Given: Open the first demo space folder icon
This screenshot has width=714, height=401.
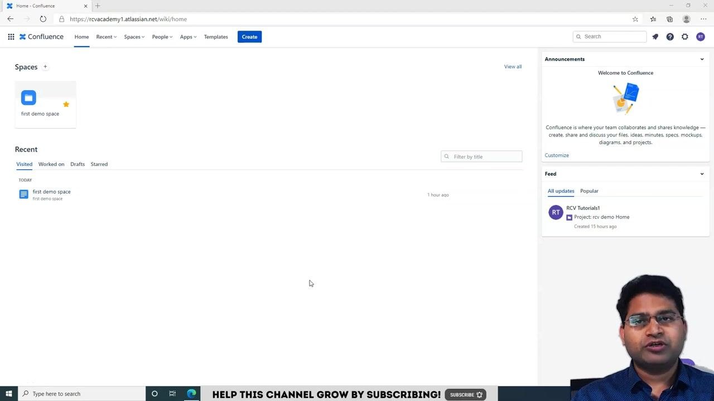Looking at the screenshot, I should [28, 97].
